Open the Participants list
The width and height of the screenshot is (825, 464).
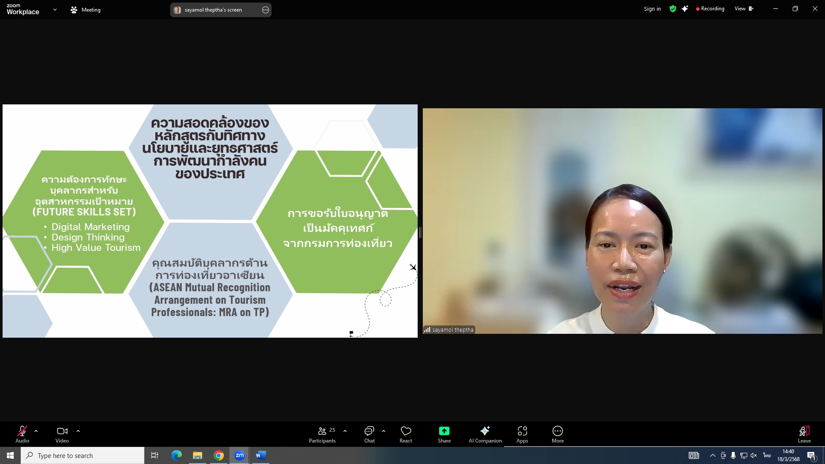pyautogui.click(x=322, y=434)
